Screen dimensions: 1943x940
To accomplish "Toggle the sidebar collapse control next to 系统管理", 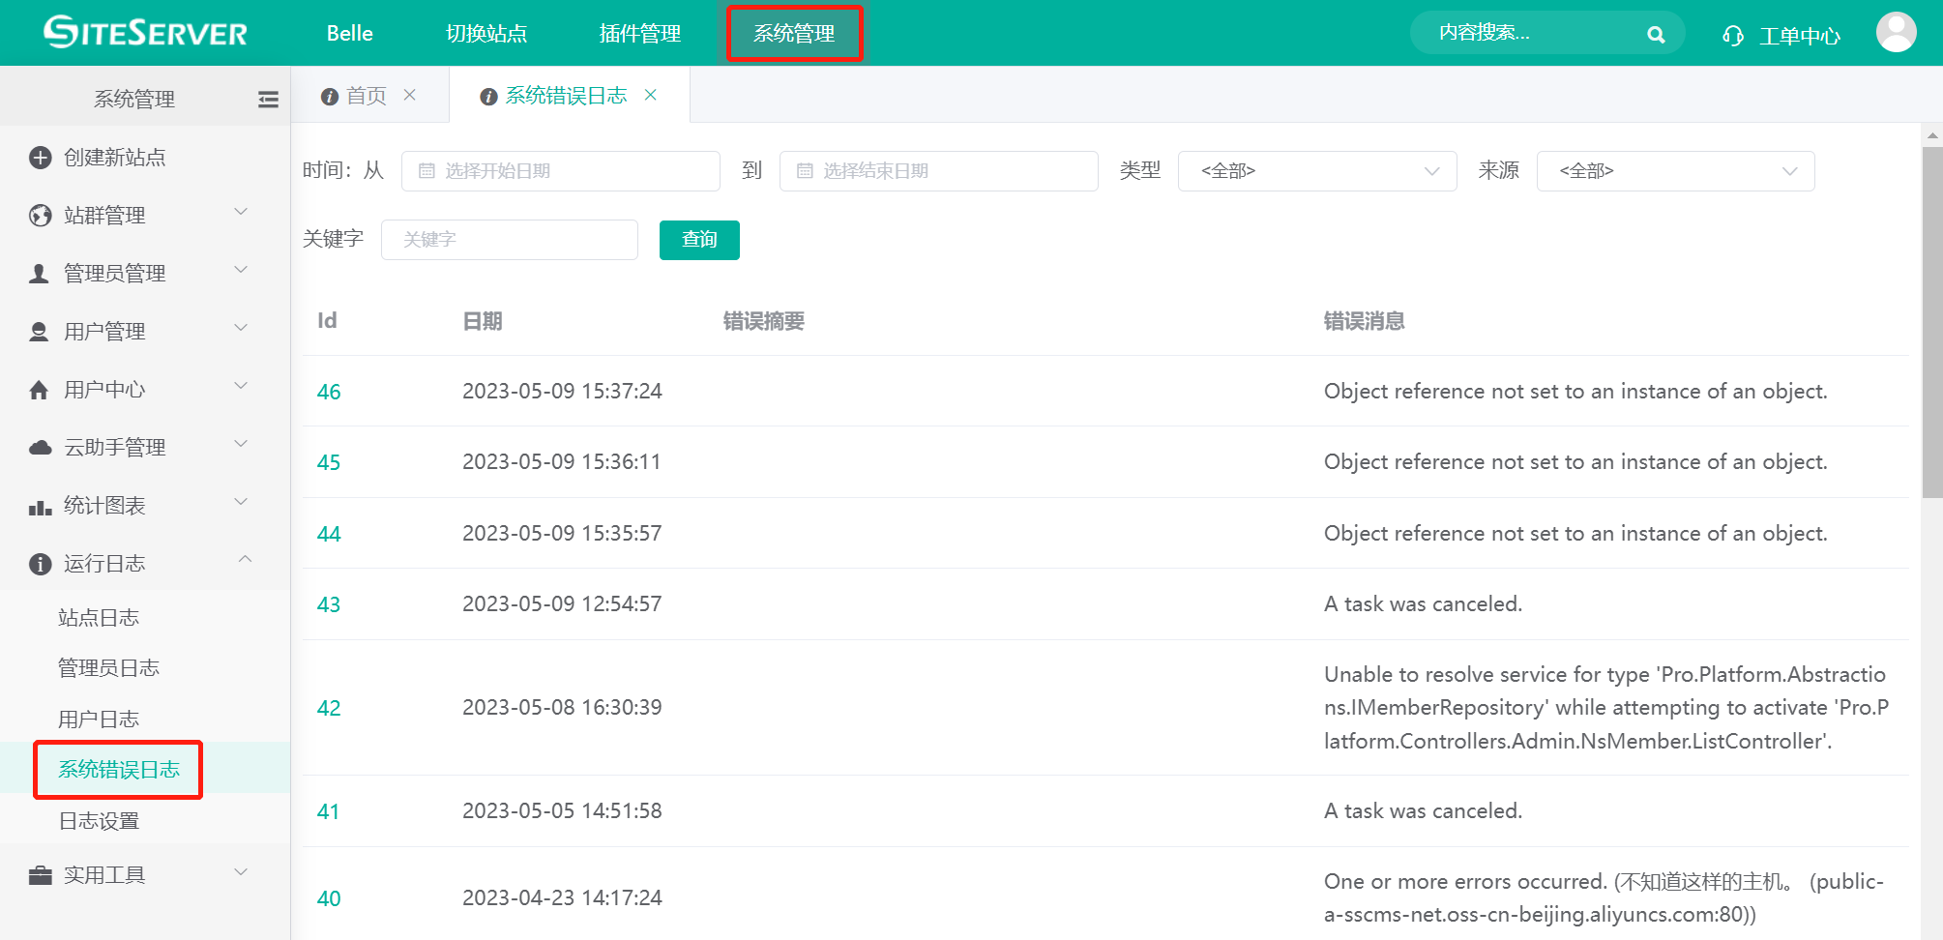I will [267, 98].
